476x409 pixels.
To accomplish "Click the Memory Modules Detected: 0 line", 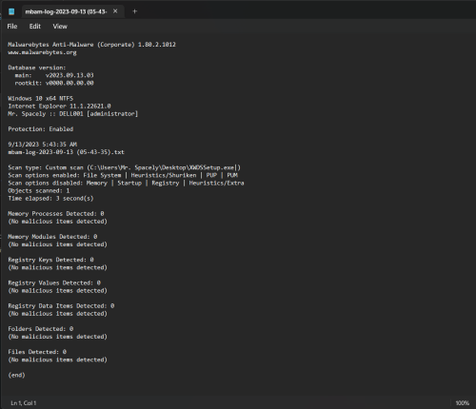I will 52,237.
